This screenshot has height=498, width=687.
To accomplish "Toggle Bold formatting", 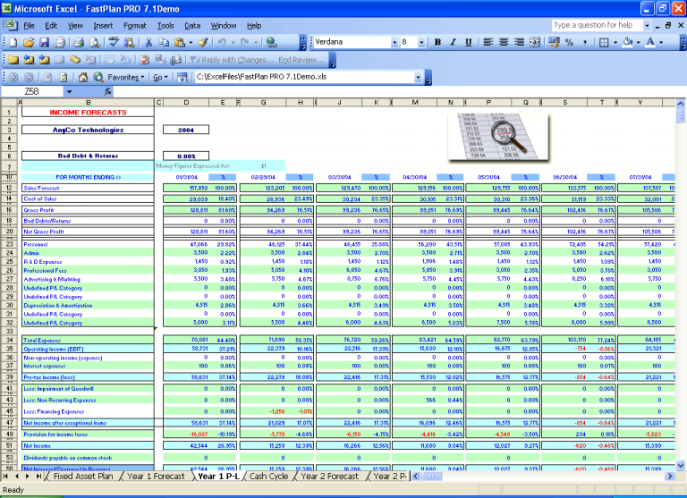I will (x=438, y=42).
